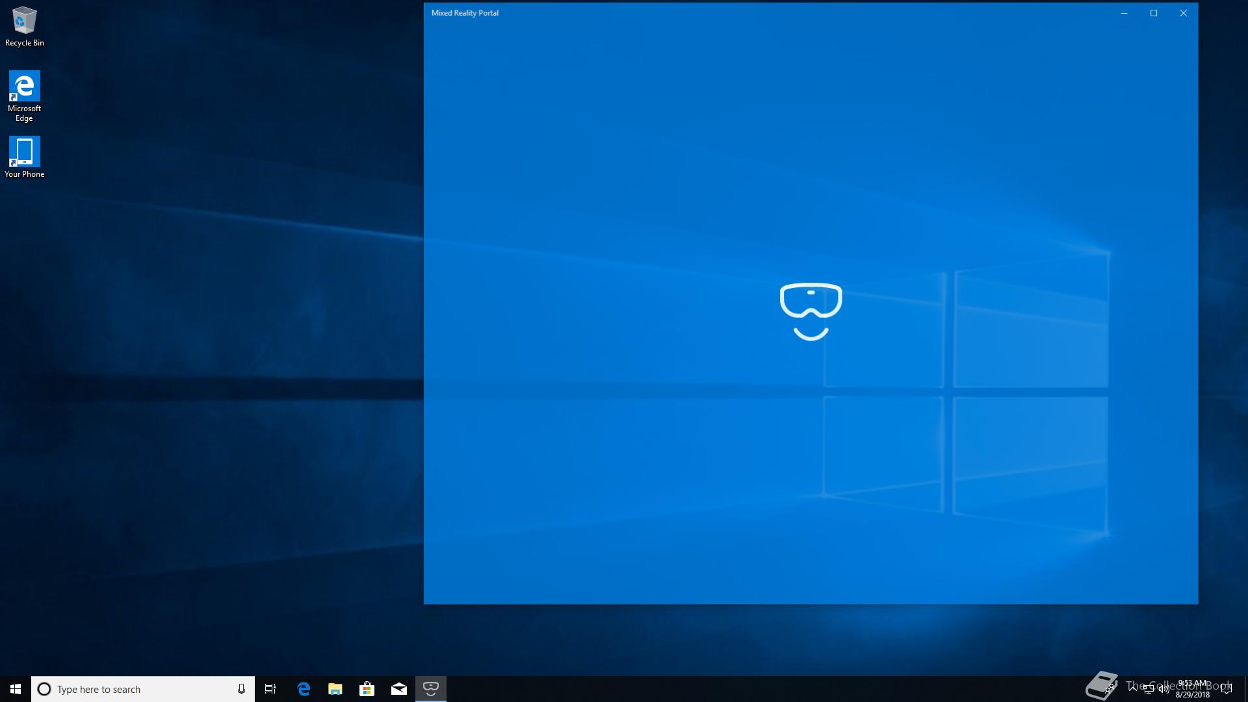The image size is (1248, 702).
Task: Launch Microsoft Store from the taskbar
Action: pos(367,688)
